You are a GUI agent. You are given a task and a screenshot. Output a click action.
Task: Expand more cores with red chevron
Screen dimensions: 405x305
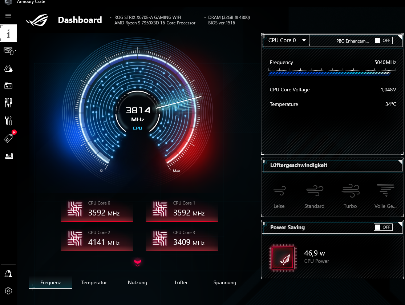coord(138,262)
